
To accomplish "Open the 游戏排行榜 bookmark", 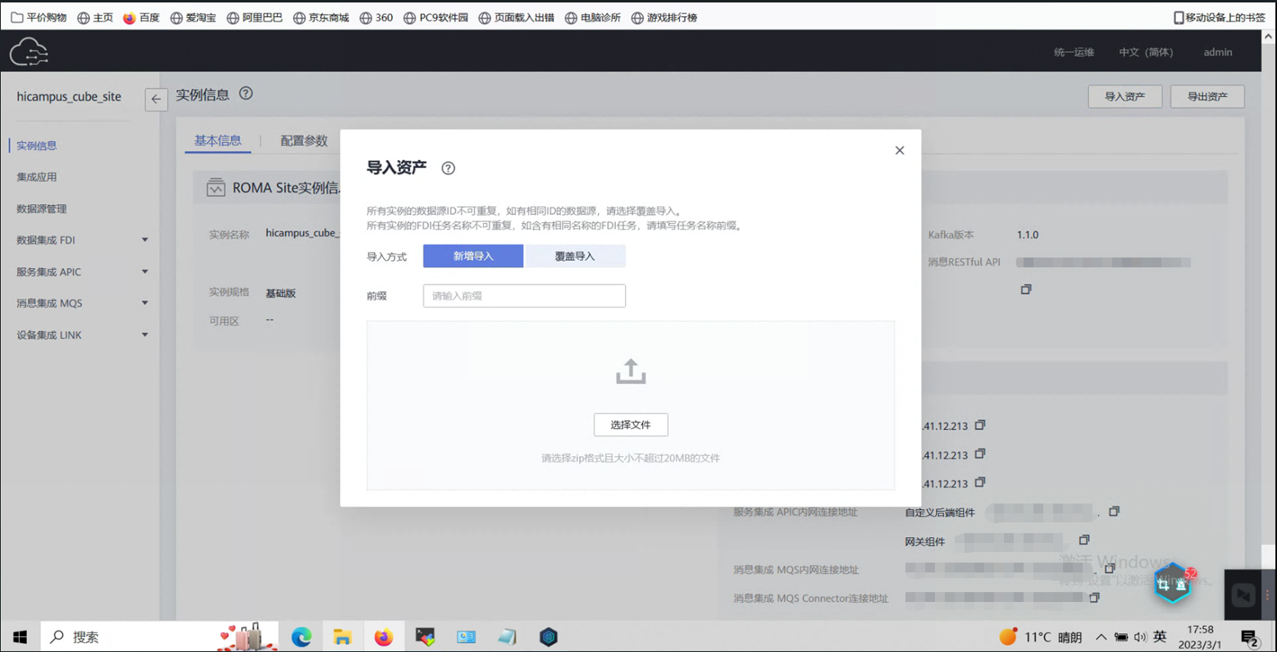I will coord(664,17).
